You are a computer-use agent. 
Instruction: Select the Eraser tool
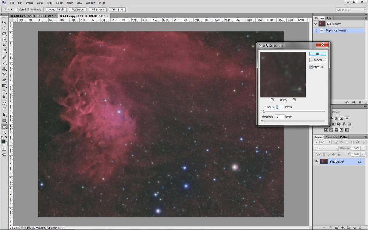(x=4, y=80)
